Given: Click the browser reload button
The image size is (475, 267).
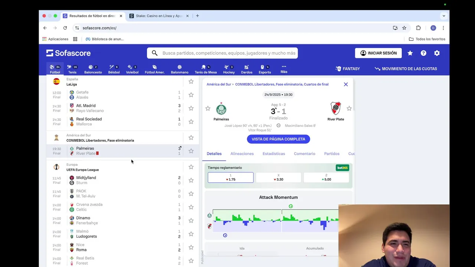Looking at the screenshot, I should (65, 28).
